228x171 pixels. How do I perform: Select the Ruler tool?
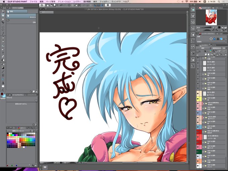click(3, 79)
